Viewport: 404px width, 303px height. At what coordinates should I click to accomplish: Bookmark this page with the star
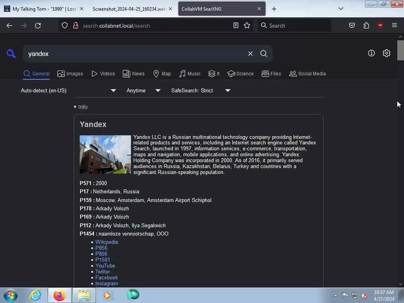tap(247, 25)
